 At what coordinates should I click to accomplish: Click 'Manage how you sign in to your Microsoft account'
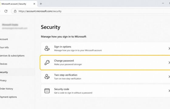click(x=78, y=50)
